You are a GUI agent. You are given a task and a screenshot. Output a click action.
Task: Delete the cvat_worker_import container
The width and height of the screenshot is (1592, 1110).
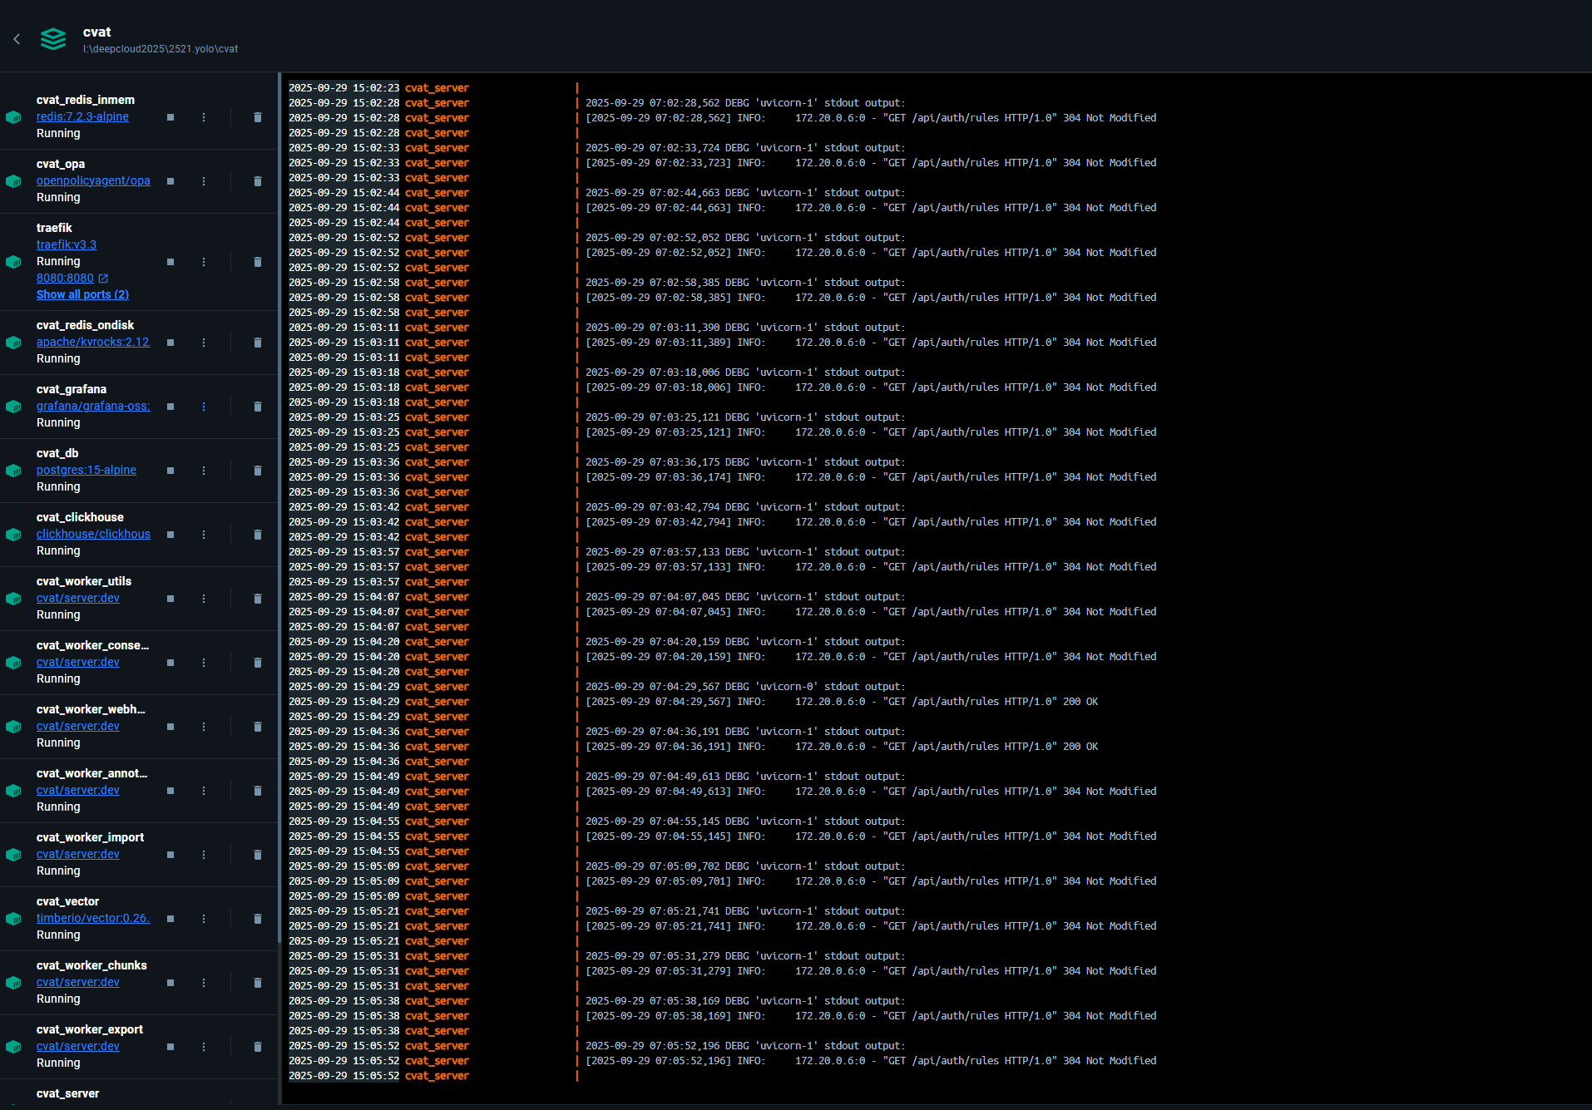[258, 855]
